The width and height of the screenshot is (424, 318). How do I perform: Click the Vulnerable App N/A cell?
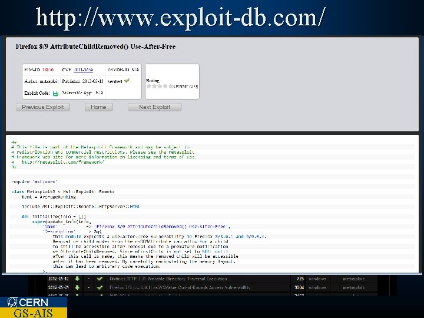(x=83, y=93)
